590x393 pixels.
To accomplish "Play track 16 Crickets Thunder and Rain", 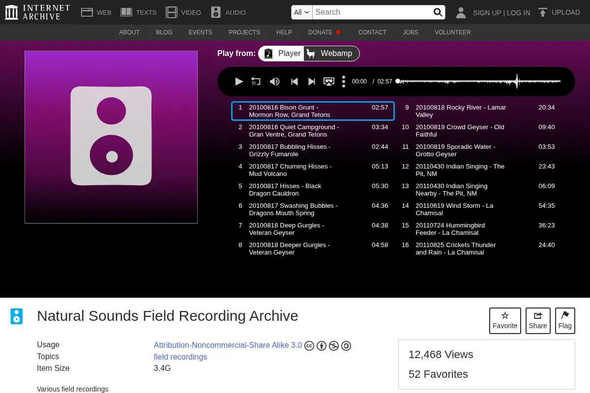I will [x=479, y=249].
